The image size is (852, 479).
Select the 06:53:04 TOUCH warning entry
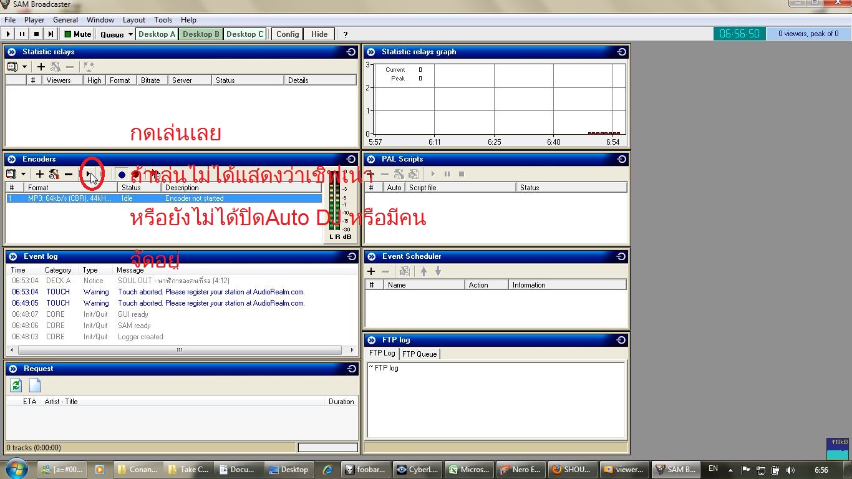pyautogui.click(x=182, y=292)
